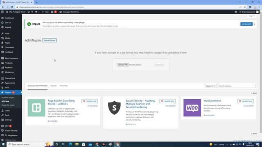Update the WooCommerce plugin now
Image resolution: width=262 pixels, height=147 pixels.
point(246,101)
